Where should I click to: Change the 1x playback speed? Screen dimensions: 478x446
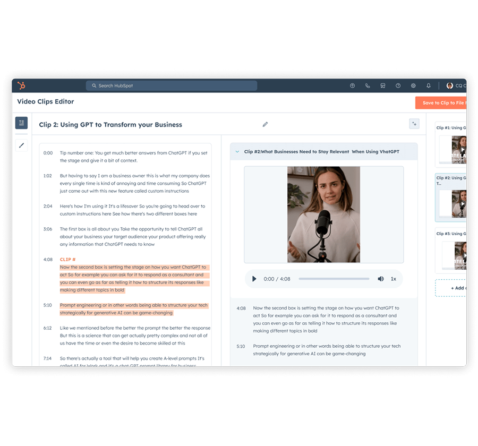(x=394, y=279)
